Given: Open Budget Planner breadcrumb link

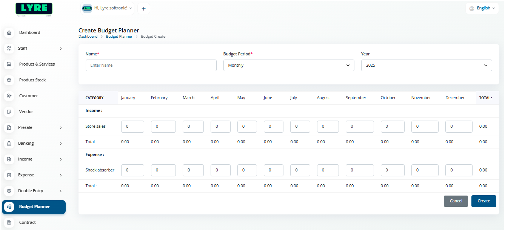Looking at the screenshot, I should (x=119, y=36).
